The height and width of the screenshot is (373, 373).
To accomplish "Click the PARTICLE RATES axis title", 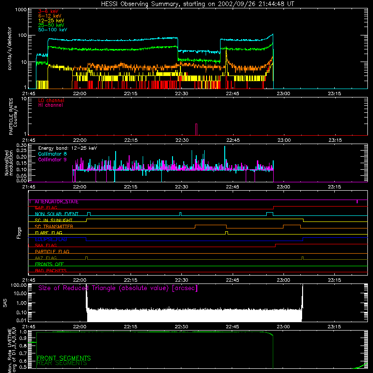I will tap(13, 117).
